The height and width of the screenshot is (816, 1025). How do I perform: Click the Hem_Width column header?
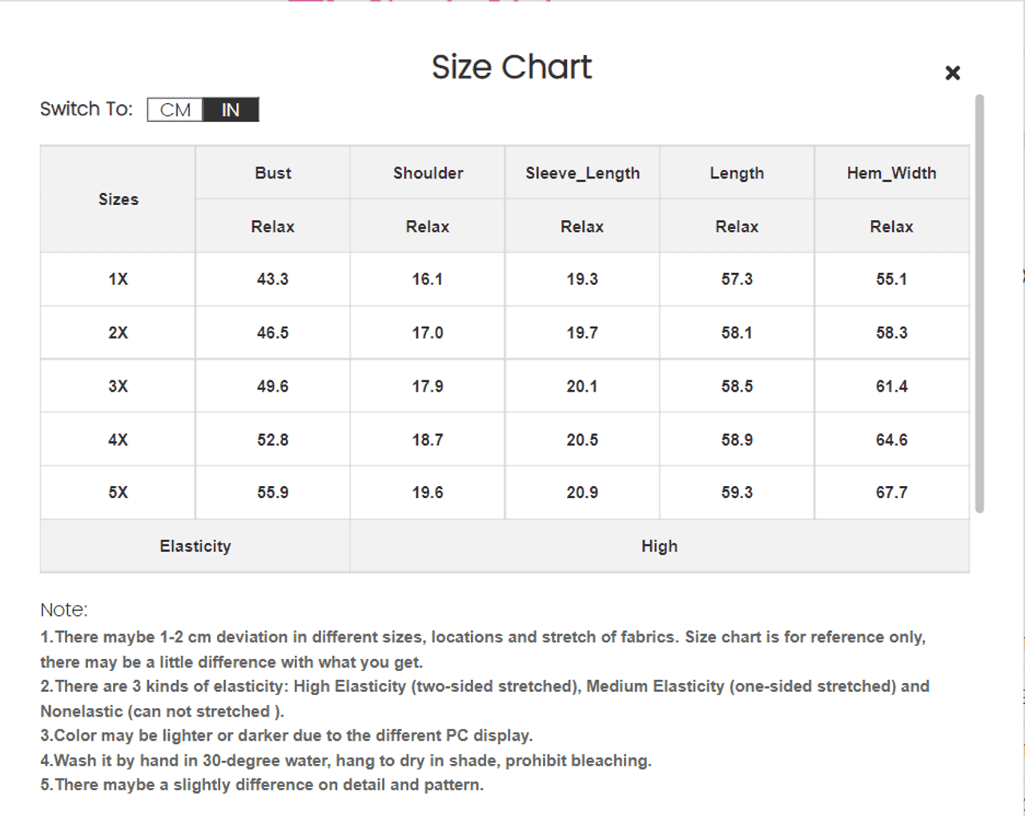(891, 173)
